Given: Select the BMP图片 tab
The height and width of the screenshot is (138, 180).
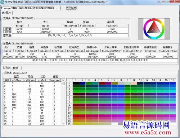Looking at the screenshot, I should 6,13.
